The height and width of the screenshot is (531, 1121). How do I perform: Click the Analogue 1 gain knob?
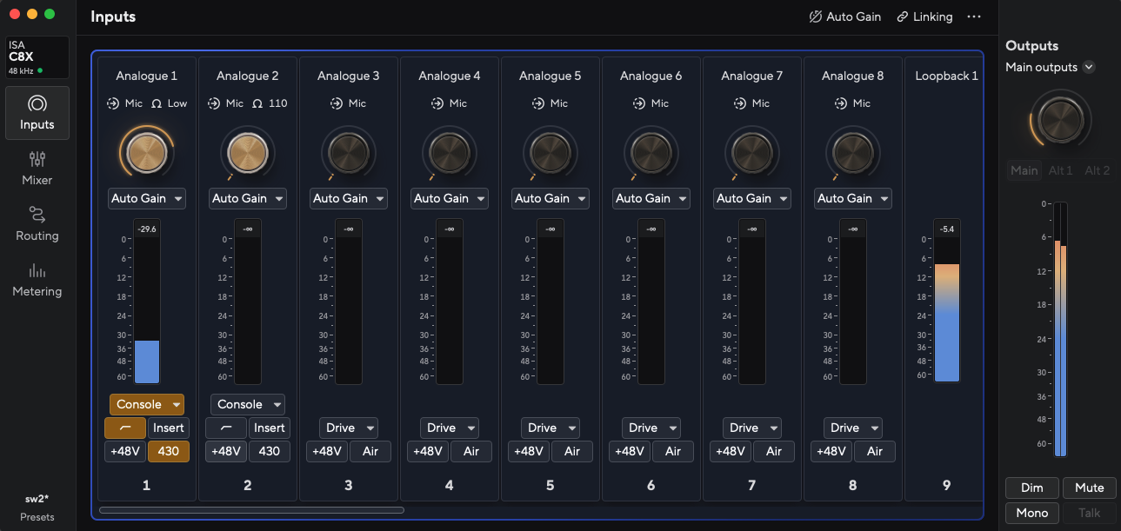pos(147,152)
